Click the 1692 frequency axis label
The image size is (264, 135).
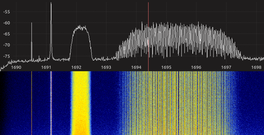pyautogui.click(x=76, y=67)
